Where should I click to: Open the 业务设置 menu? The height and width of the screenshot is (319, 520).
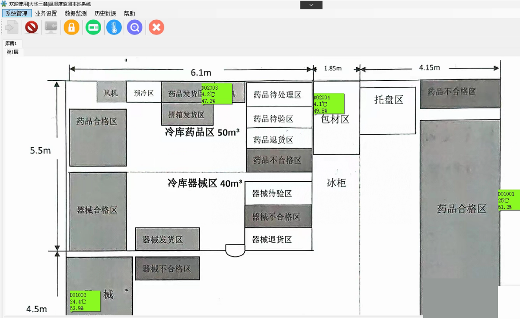pos(46,13)
